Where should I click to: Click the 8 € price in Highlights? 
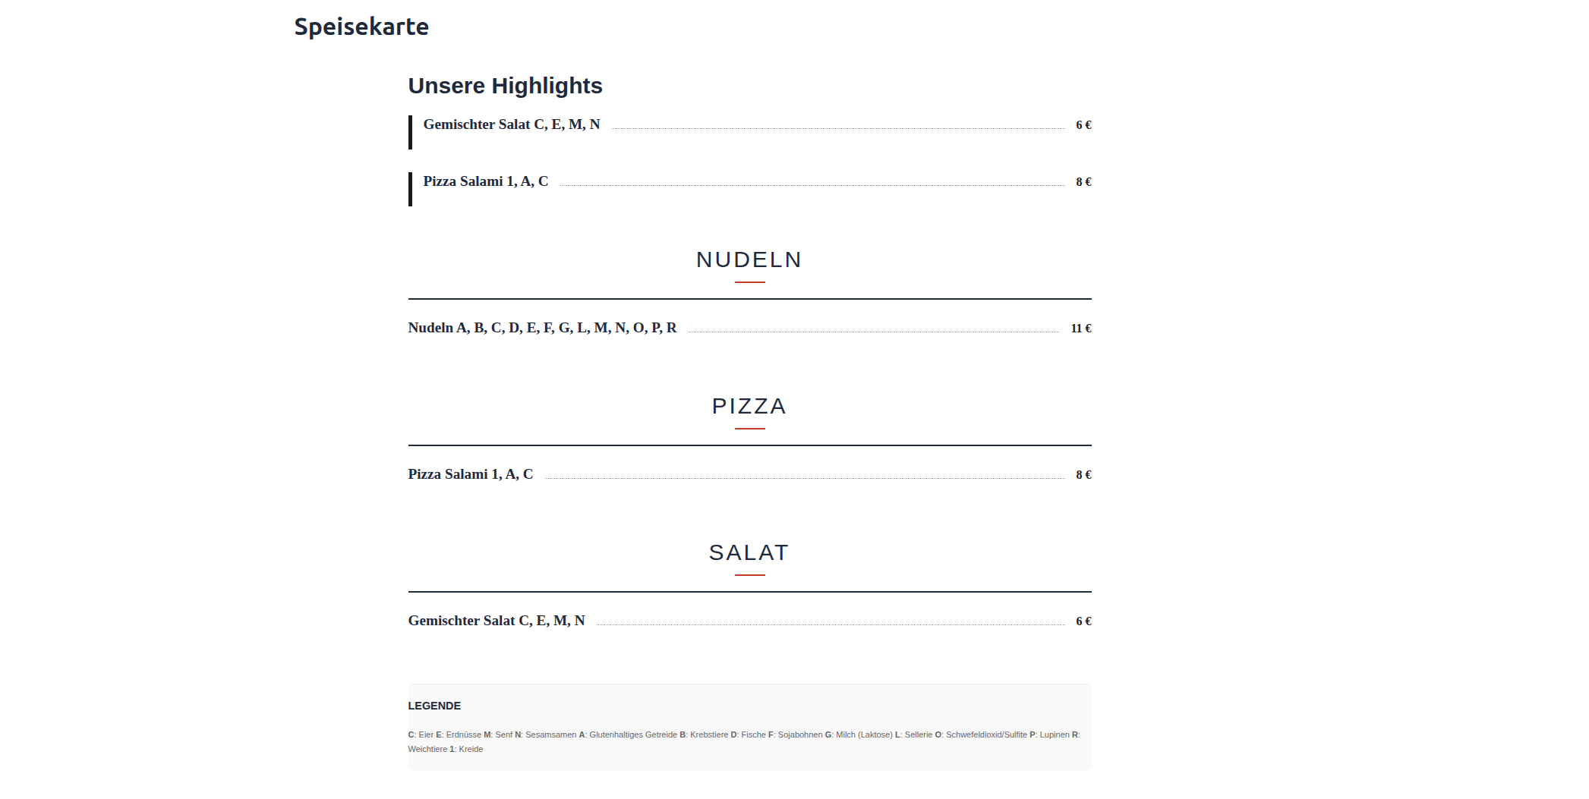click(x=1083, y=182)
